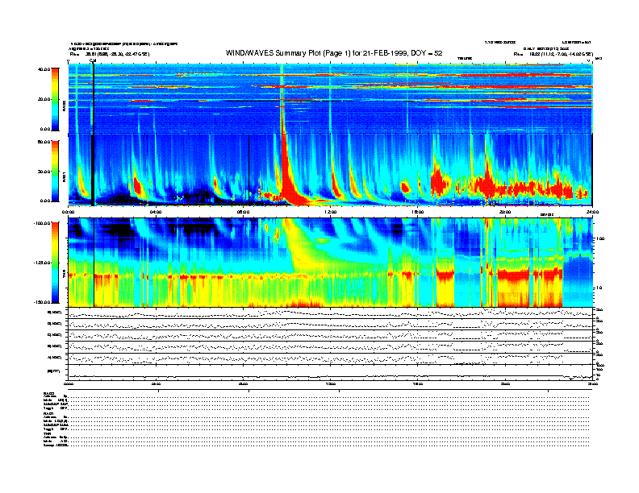The height and width of the screenshot is (493, 639).
Task: Click the 04:00 tick label below the RAD1 panel
Action: pyautogui.click(x=156, y=212)
